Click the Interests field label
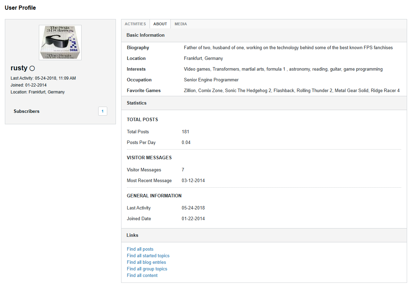 pyautogui.click(x=136, y=69)
